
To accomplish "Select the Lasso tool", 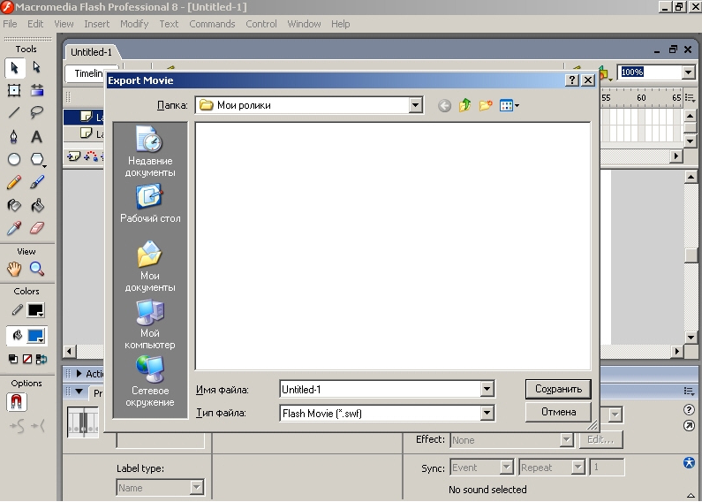I will (x=37, y=112).
